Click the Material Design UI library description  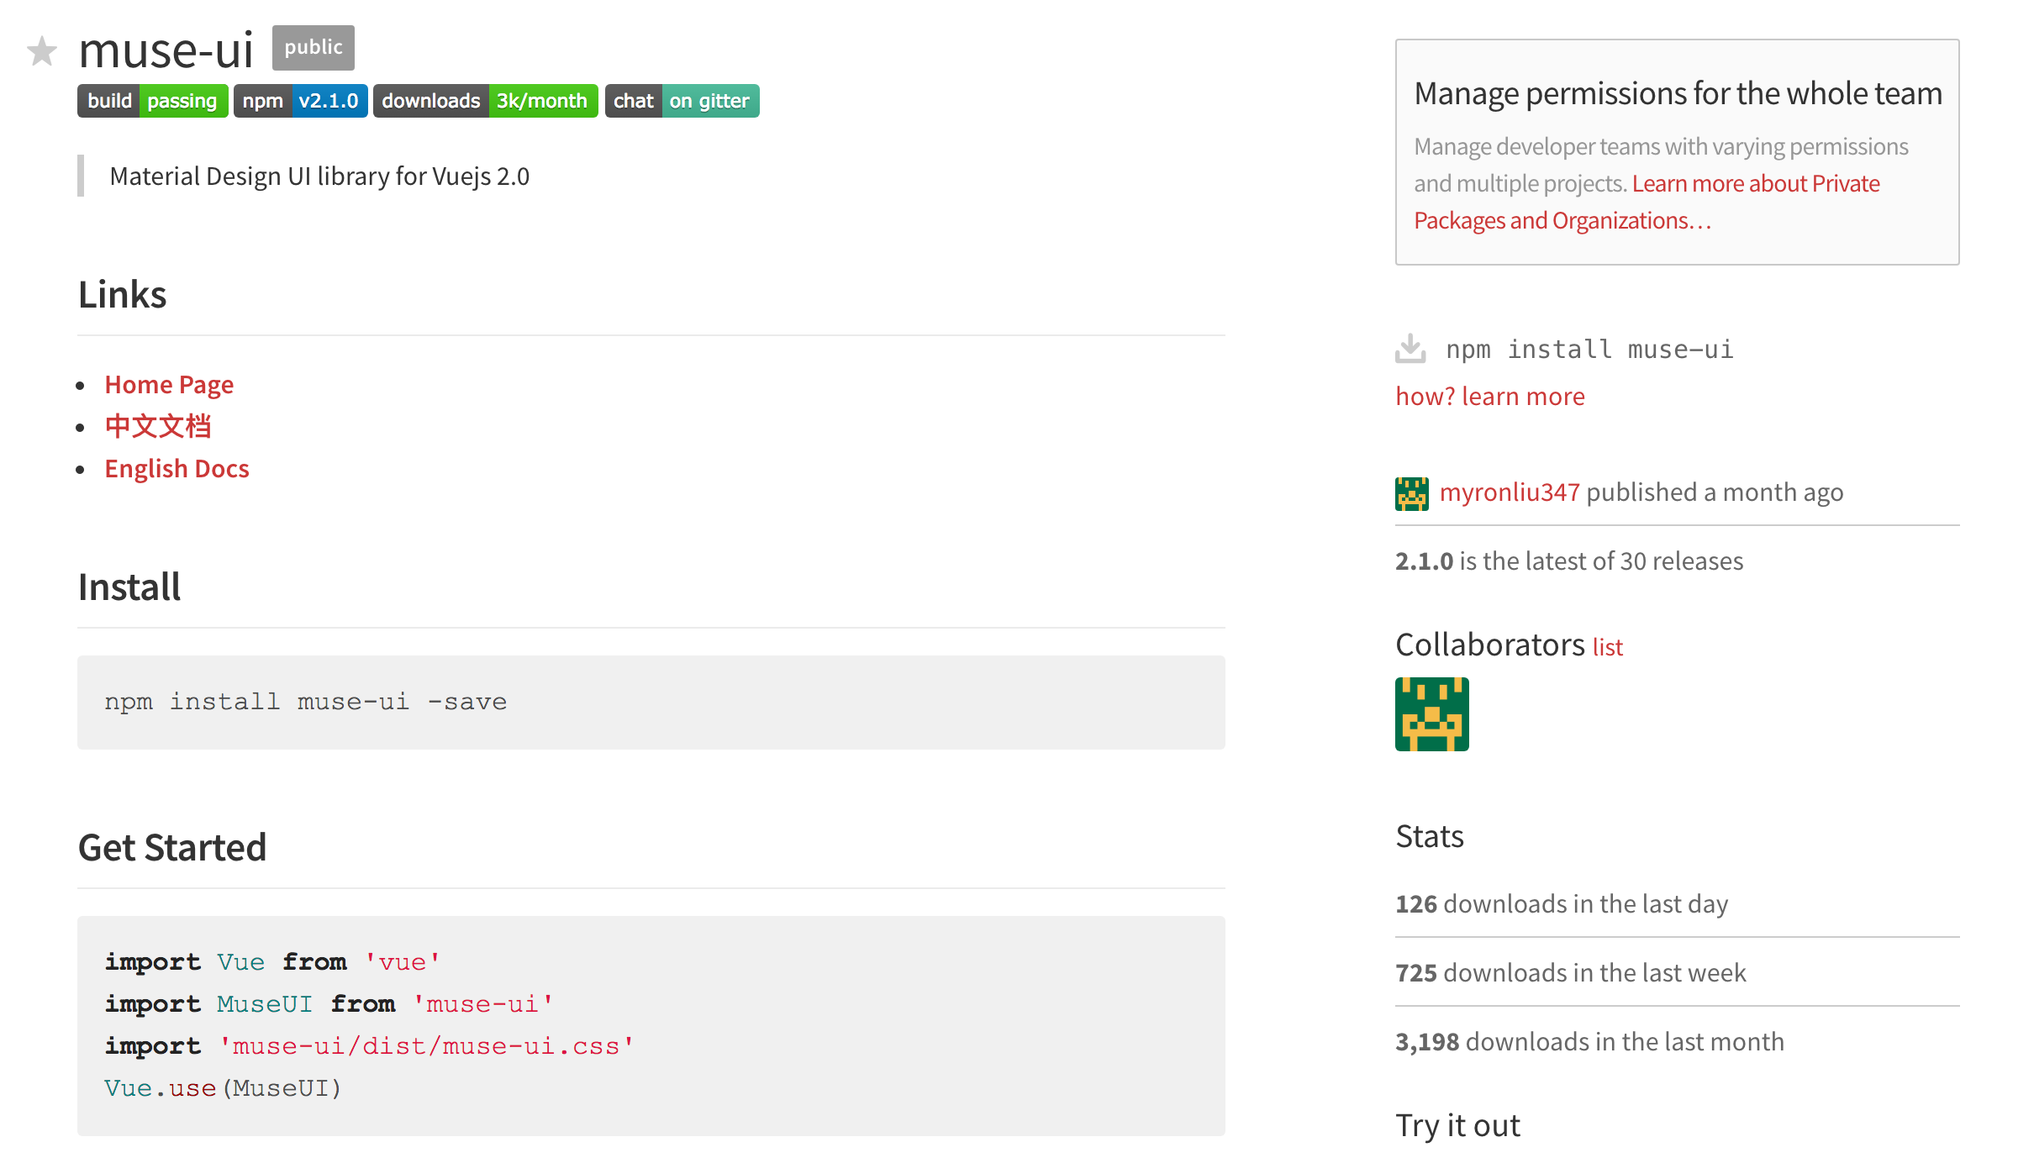point(319,176)
